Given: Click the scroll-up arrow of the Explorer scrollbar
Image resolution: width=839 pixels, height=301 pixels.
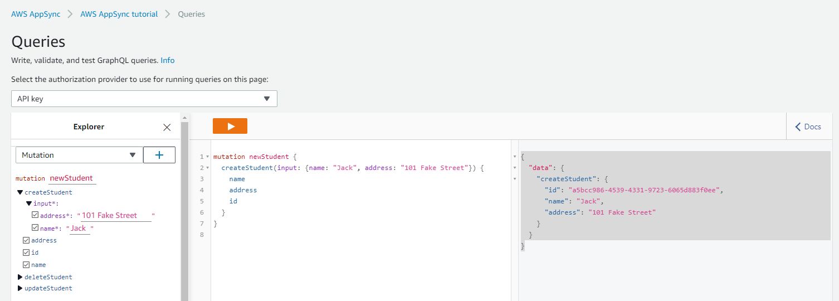Looking at the screenshot, I should click(x=184, y=118).
